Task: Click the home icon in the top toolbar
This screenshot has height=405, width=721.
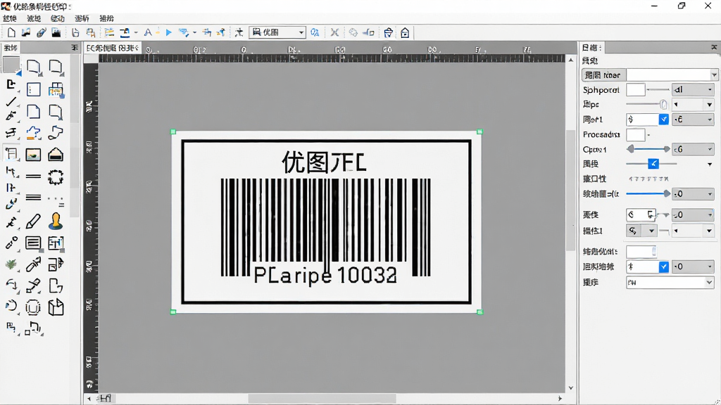Action: 405,32
